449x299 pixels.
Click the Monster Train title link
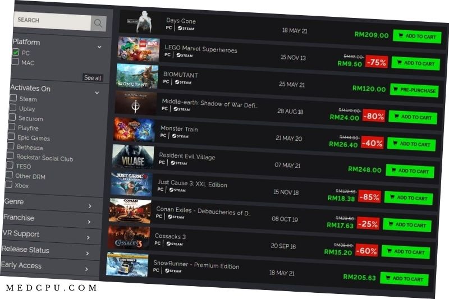179,129
